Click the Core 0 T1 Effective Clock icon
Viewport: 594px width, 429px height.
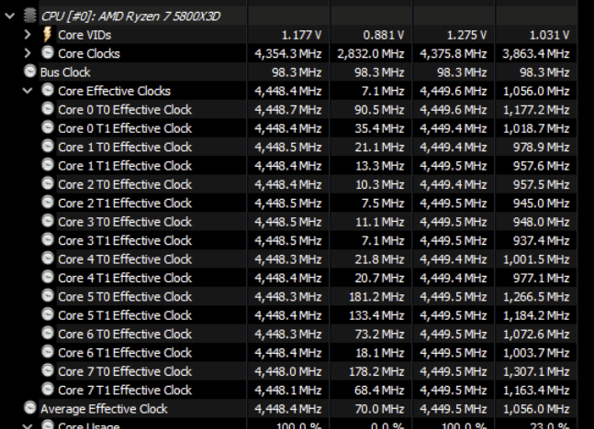coord(48,127)
